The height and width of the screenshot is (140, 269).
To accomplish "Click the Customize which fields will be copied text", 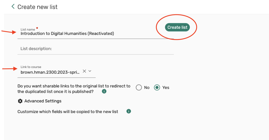I will (68, 112).
